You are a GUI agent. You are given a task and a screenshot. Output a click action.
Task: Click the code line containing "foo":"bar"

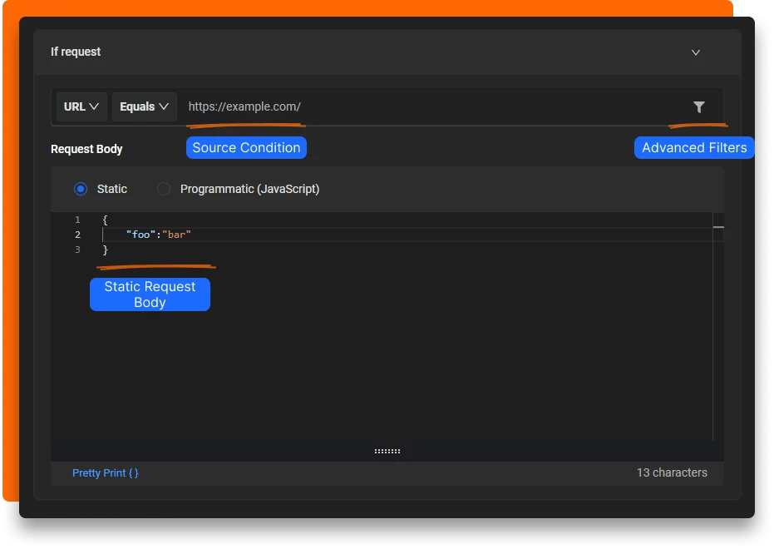159,235
